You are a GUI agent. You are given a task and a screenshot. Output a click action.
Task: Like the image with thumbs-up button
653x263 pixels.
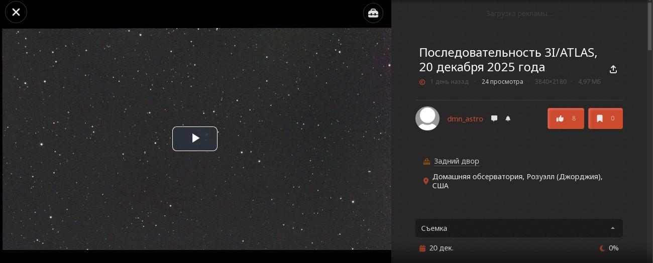pyautogui.click(x=566, y=118)
